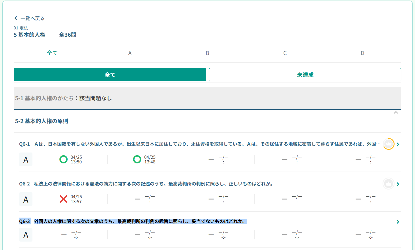Click Q6-1 green circle result at 13:50
The height and width of the screenshot is (250, 415).
tap(64, 159)
